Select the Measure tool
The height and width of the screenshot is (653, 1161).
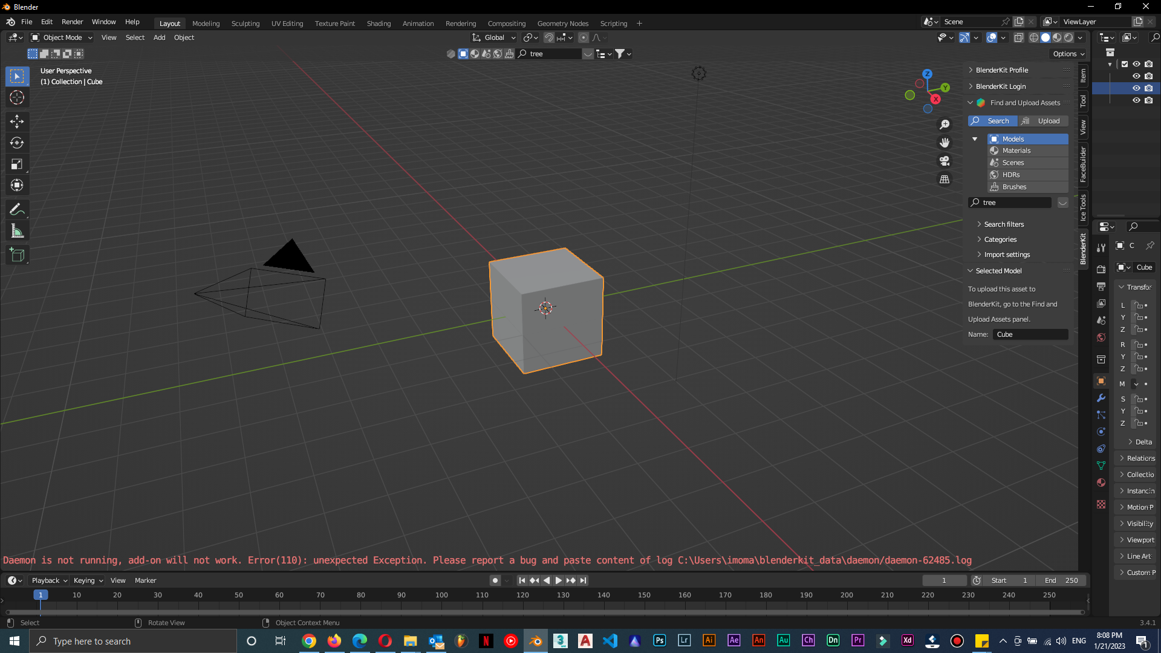tap(17, 231)
